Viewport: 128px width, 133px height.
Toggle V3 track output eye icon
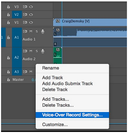pos(31,7)
